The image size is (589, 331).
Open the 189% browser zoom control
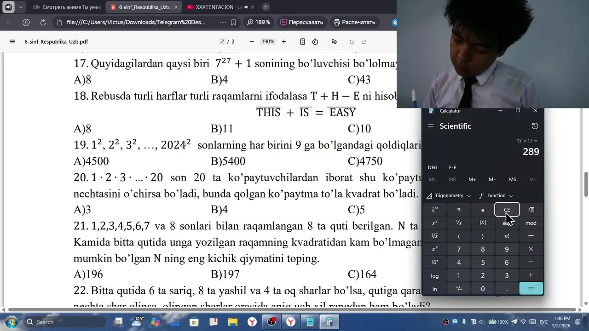coord(259,22)
